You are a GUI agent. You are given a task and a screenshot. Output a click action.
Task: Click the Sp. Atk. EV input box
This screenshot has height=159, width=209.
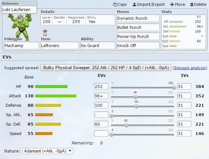[101, 115]
